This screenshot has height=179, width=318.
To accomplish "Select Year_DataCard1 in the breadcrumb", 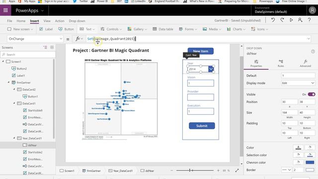I will coord(120,171).
